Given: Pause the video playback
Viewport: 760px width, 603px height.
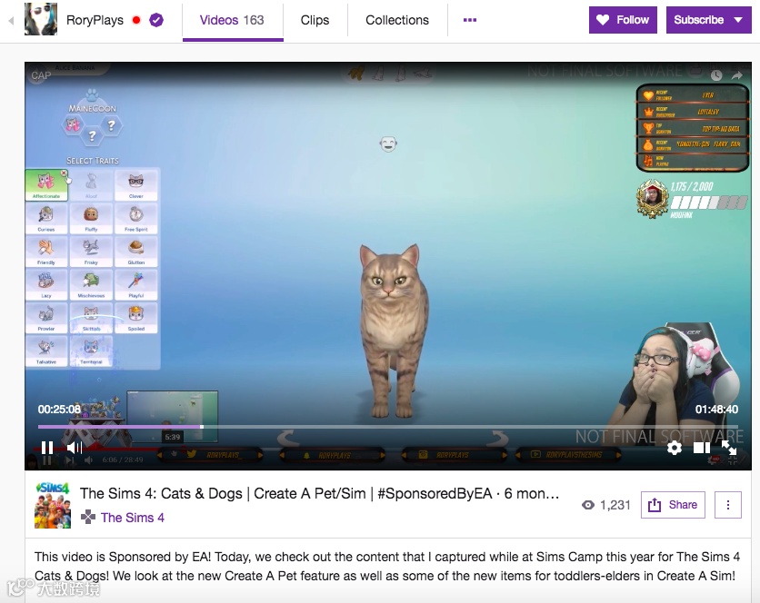Looking at the screenshot, I should coord(45,448).
